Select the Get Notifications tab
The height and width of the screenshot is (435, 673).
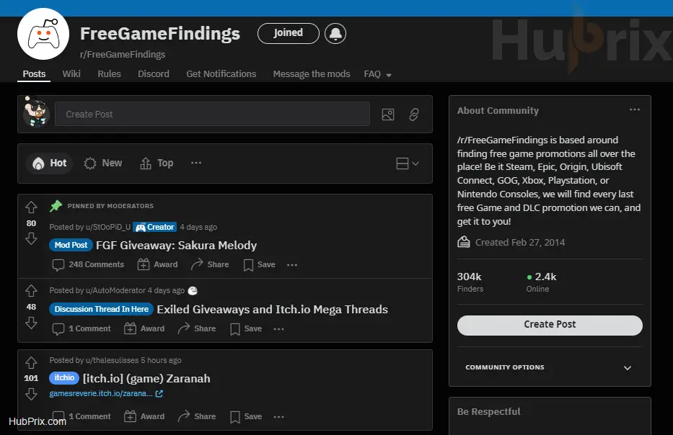(x=221, y=73)
